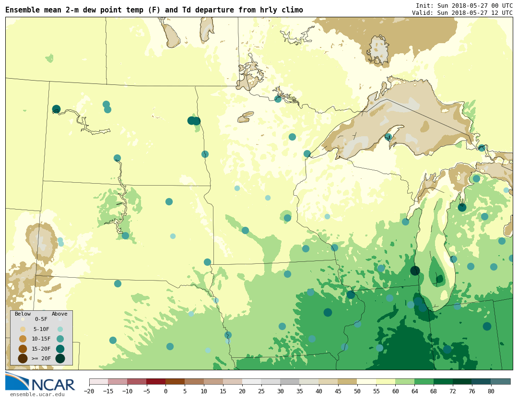Click the dark brown 'Below' circle for >= 20F
This screenshot has height=400, width=518.
(x=23, y=359)
